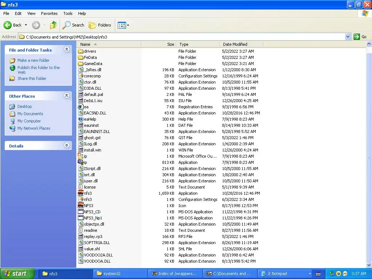
Task: Select the nfs3 Application icon
Action: click(x=81, y=193)
